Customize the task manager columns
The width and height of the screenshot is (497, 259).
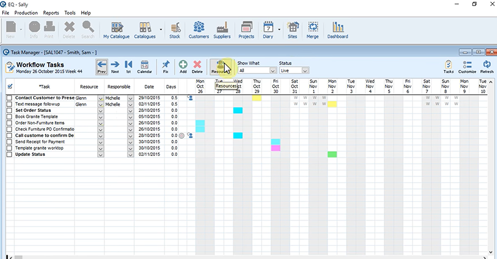tap(467, 67)
